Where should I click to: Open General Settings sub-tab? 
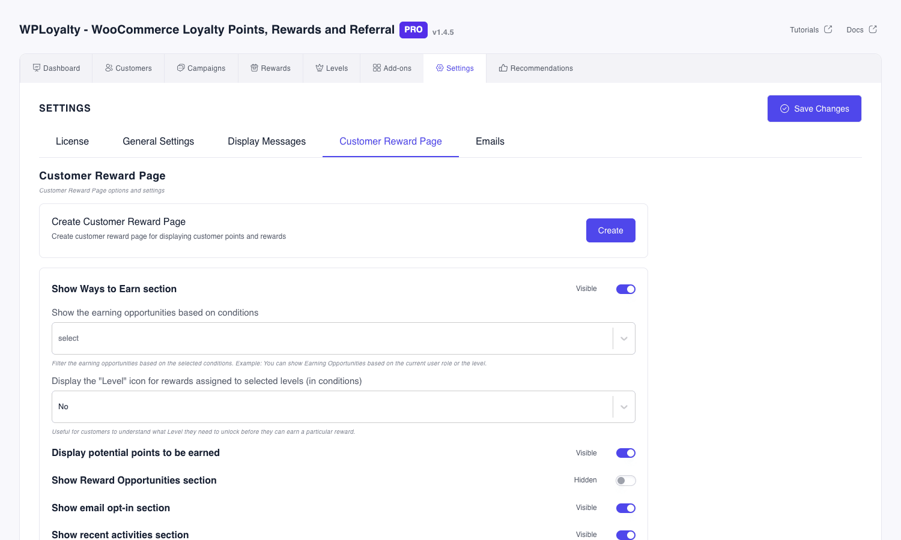(159, 142)
